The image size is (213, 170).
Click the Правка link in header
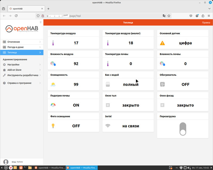(x=206, y=23)
